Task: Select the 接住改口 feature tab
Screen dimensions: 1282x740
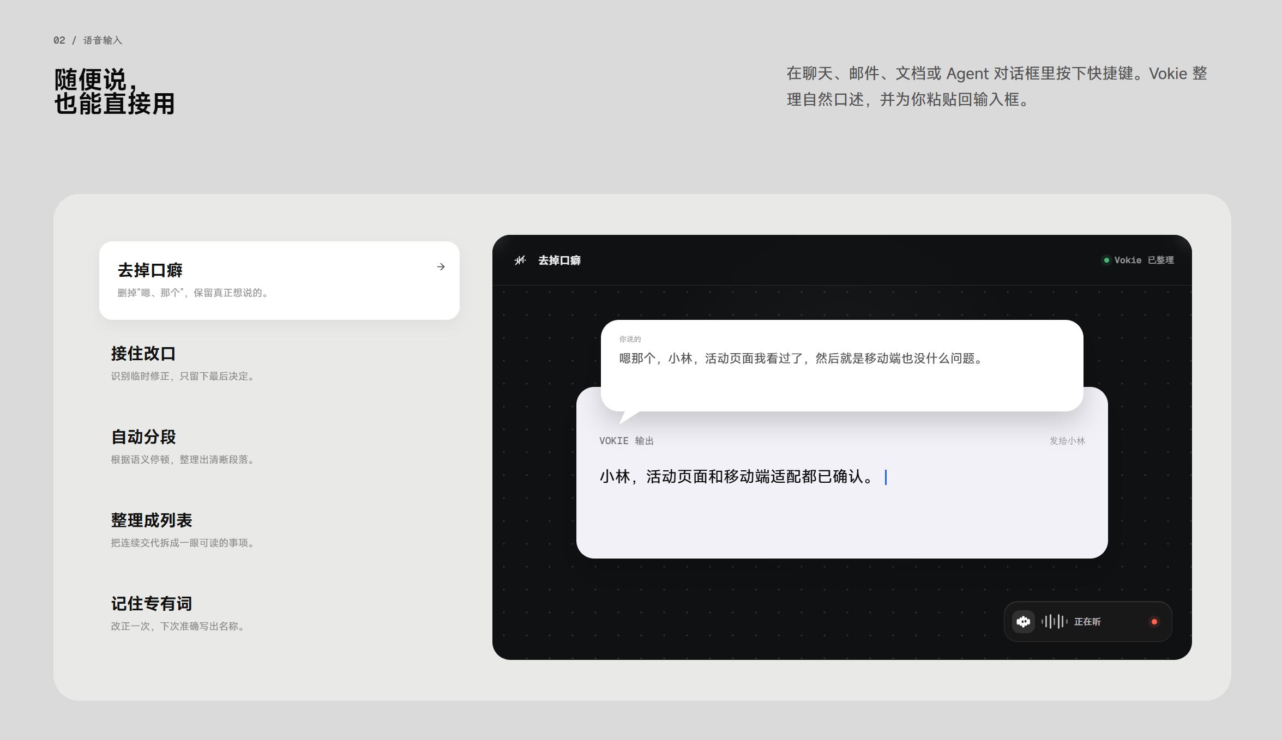Action: [x=279, y=363]
